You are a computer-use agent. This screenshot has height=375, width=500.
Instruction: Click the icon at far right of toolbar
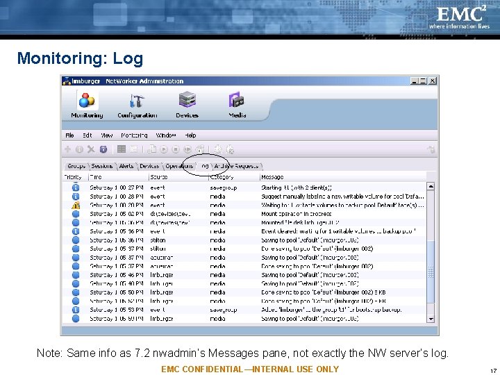(x=431, y=149)
